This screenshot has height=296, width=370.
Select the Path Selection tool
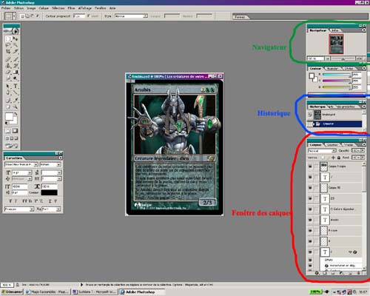(x=8, y=86)
